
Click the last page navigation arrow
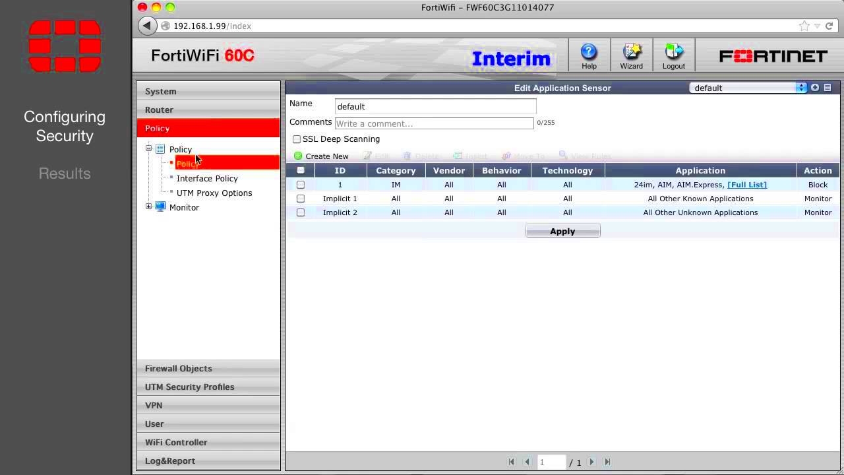[x=606, y=462]
